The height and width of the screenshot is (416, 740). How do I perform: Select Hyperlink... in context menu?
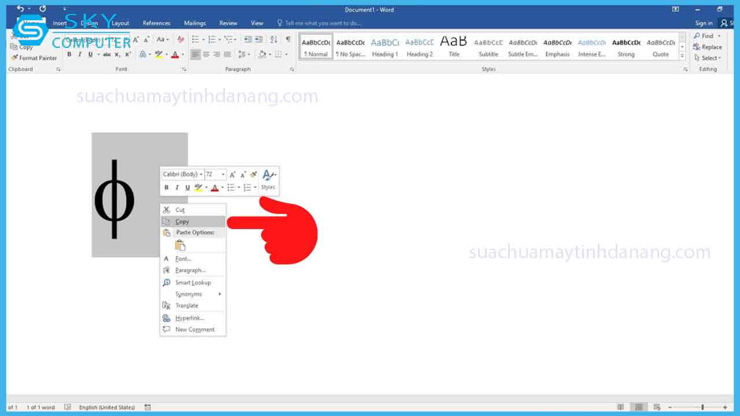click(x=193, y=318)
